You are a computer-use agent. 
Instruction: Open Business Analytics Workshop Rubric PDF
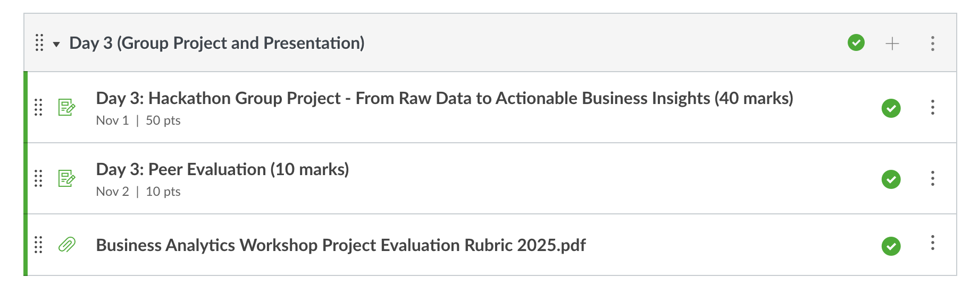[340, 245]
